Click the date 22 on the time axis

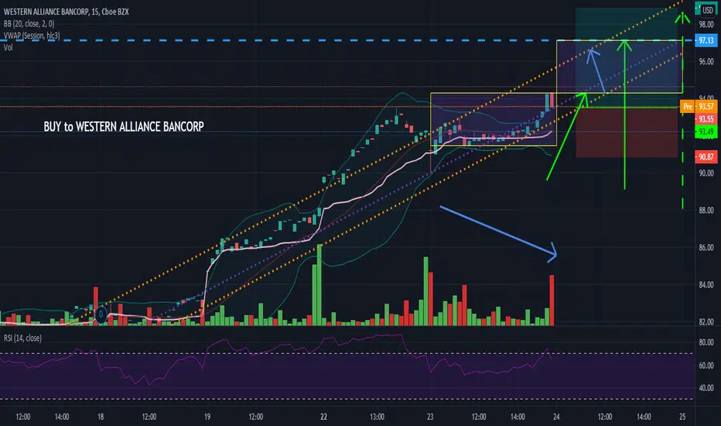[x=323, y=417]
